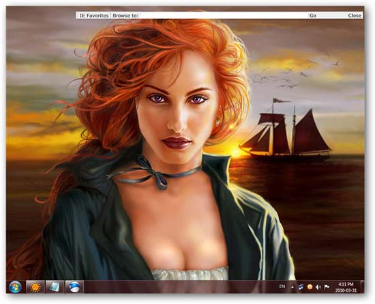Click the Show desktop button at taskbar end
Viewport: 375px width, 304px height.
(x=362, y=287)
